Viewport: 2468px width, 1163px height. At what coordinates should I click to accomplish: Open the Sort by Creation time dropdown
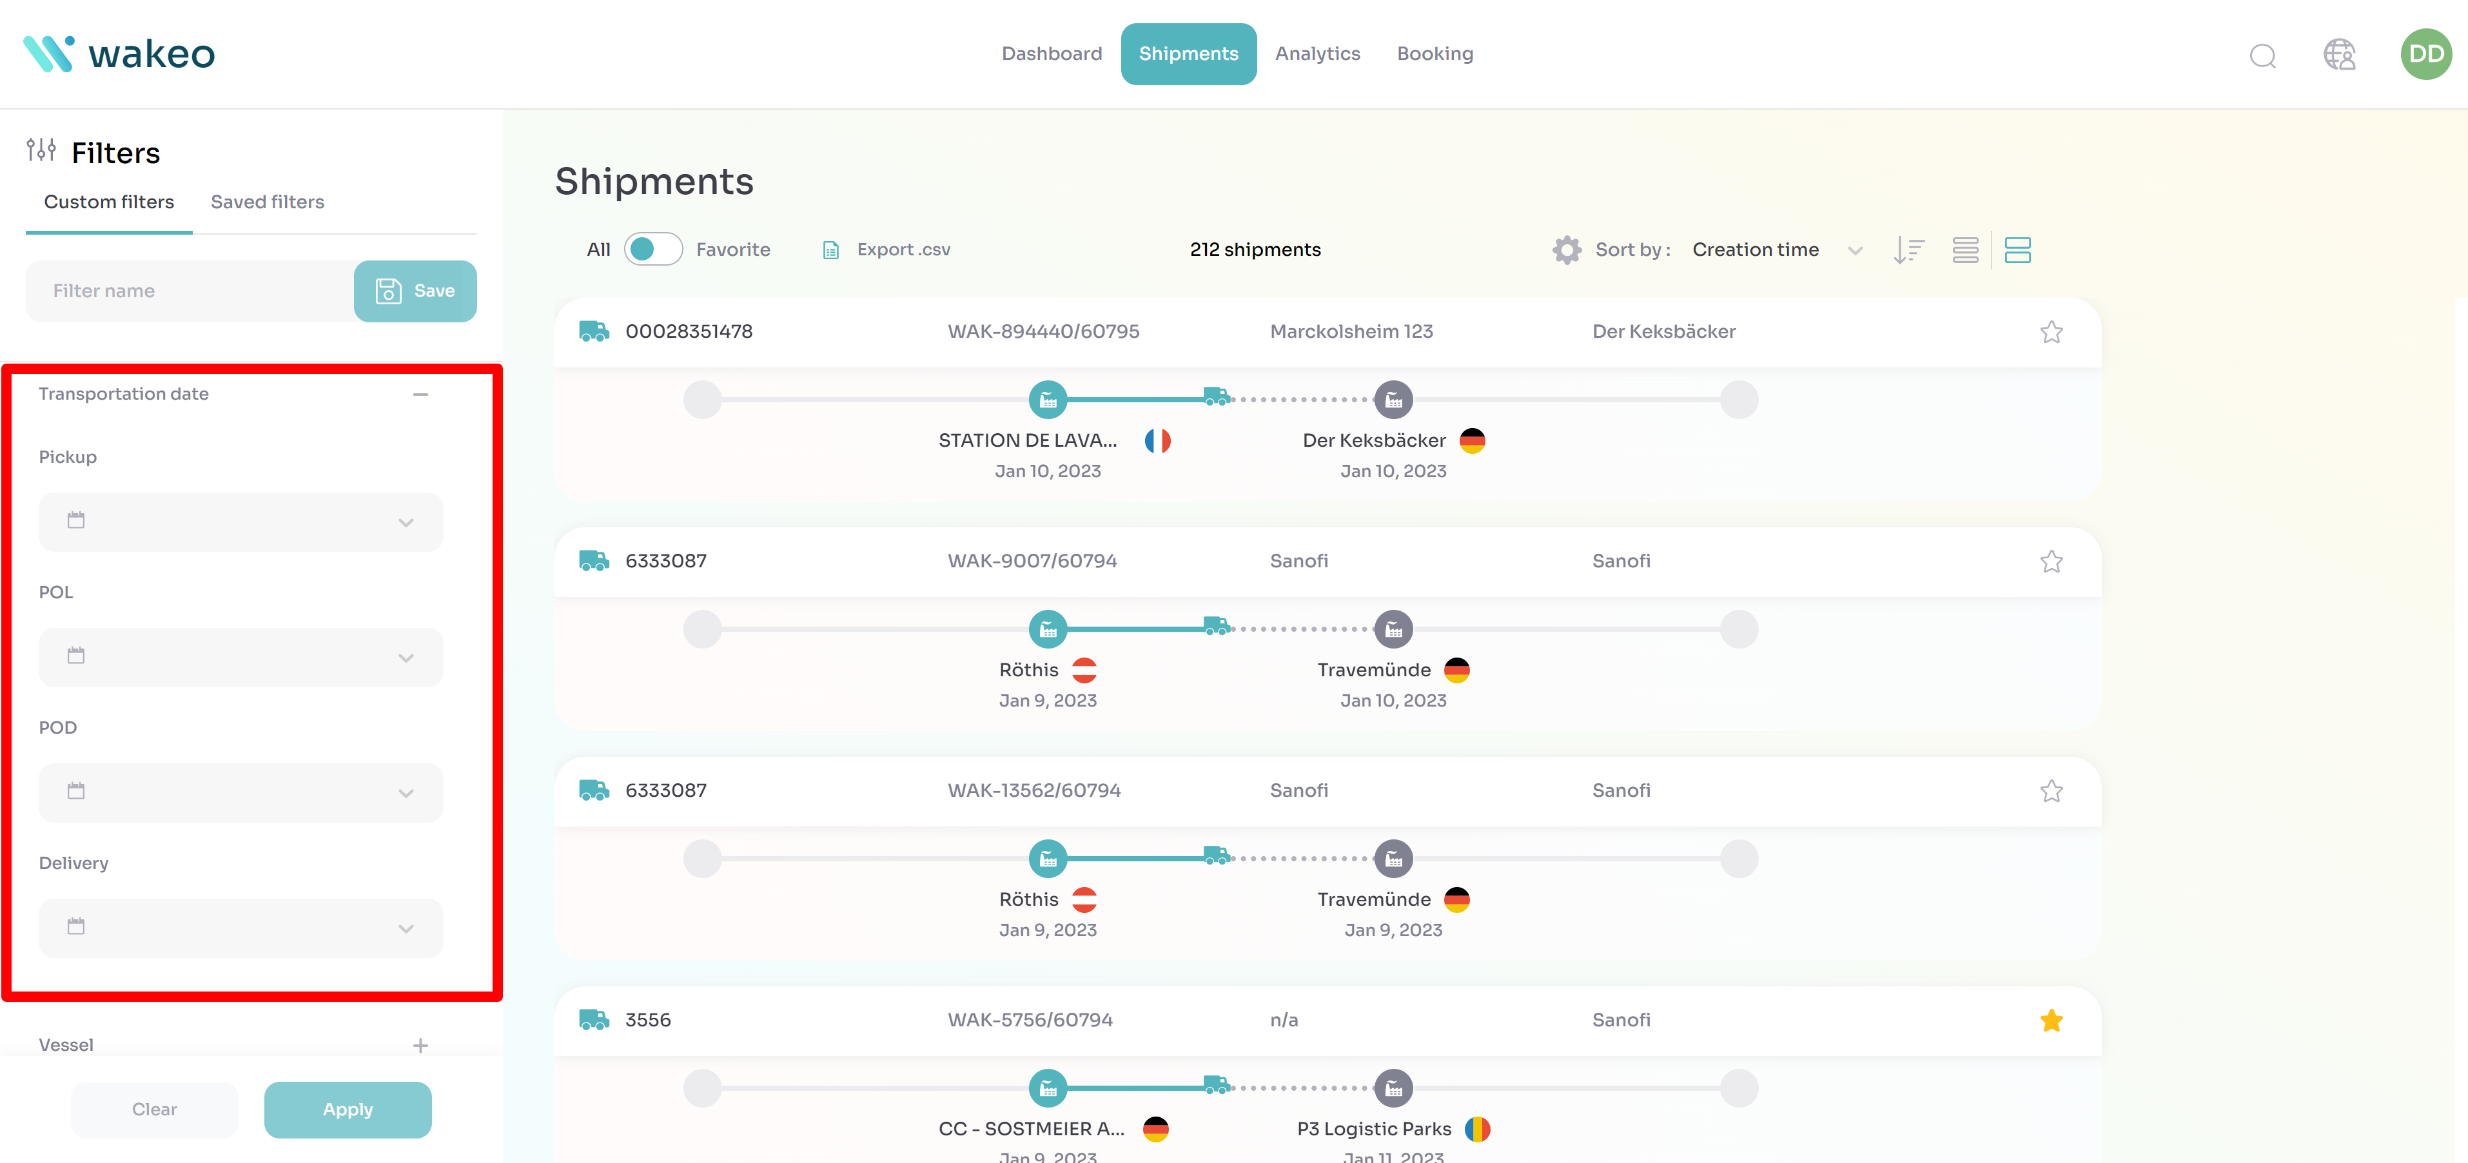click(1776, 250)
